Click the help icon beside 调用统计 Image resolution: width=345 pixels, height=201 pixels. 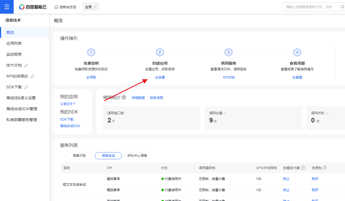click(124, 97)
